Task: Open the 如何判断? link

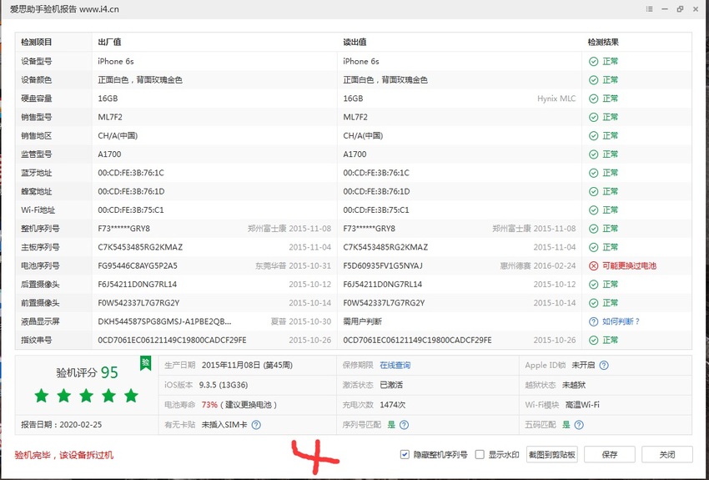Action: tap(621, 321)
